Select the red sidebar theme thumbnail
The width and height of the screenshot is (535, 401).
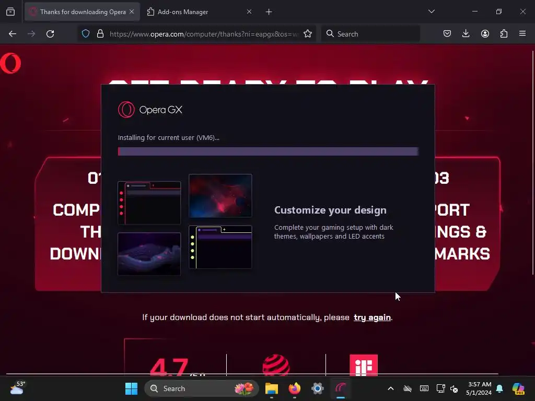[149, 203]
